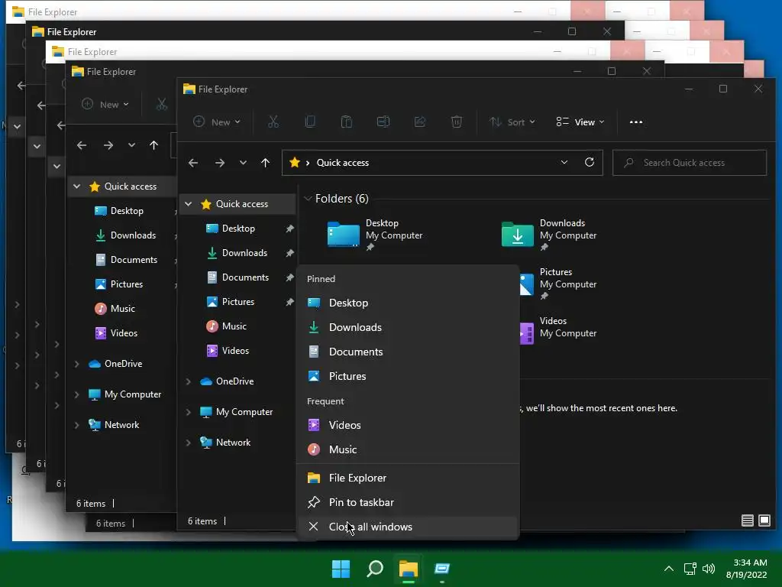The width and height of the screenshot is (782, 587).
Task: Select Downloads in front navigation pane
Action: [244, 253]
